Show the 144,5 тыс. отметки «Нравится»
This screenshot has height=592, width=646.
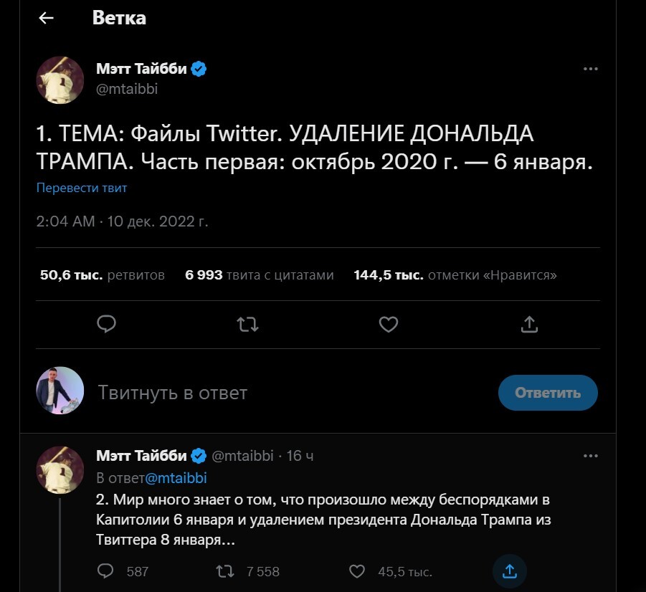(x=455, y=275)
